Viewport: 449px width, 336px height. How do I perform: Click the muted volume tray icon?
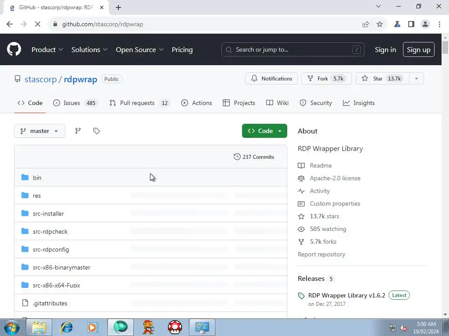pos(403,328)
